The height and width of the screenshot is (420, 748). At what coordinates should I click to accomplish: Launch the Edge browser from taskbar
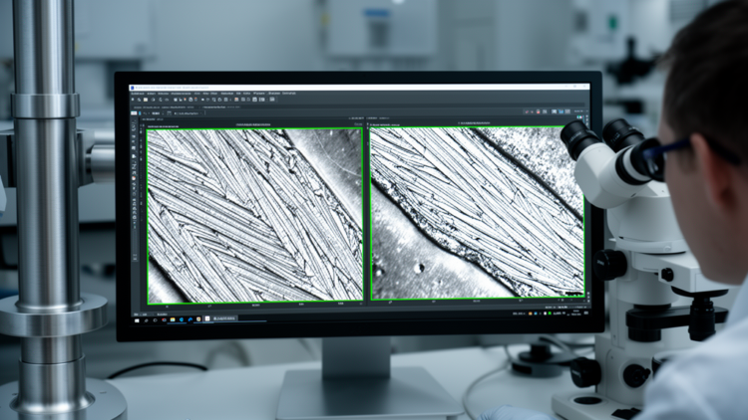point(182,319)
